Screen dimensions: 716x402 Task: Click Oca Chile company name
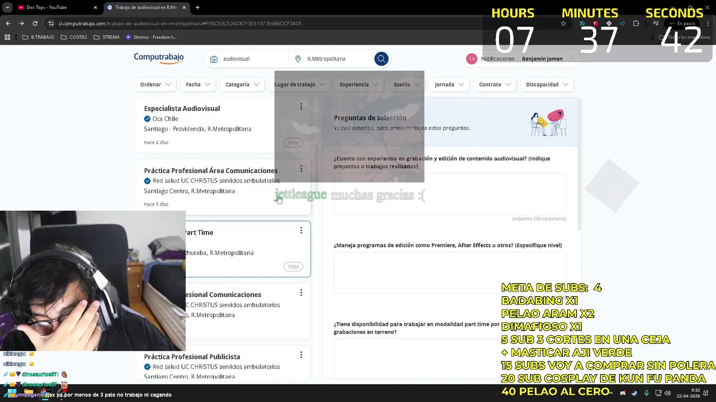(x=165, y=119)
